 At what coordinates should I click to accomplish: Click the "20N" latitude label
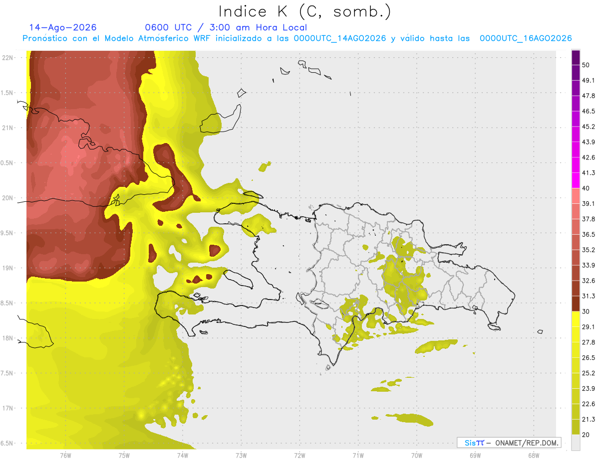(7, 198)
